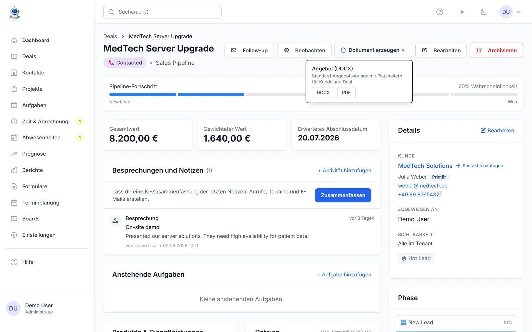Toggle dark mode moon icon

pyautogui.click(x=484, y=12)
